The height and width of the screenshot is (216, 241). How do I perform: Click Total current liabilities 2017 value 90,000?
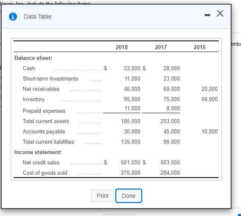pos(172,142)
